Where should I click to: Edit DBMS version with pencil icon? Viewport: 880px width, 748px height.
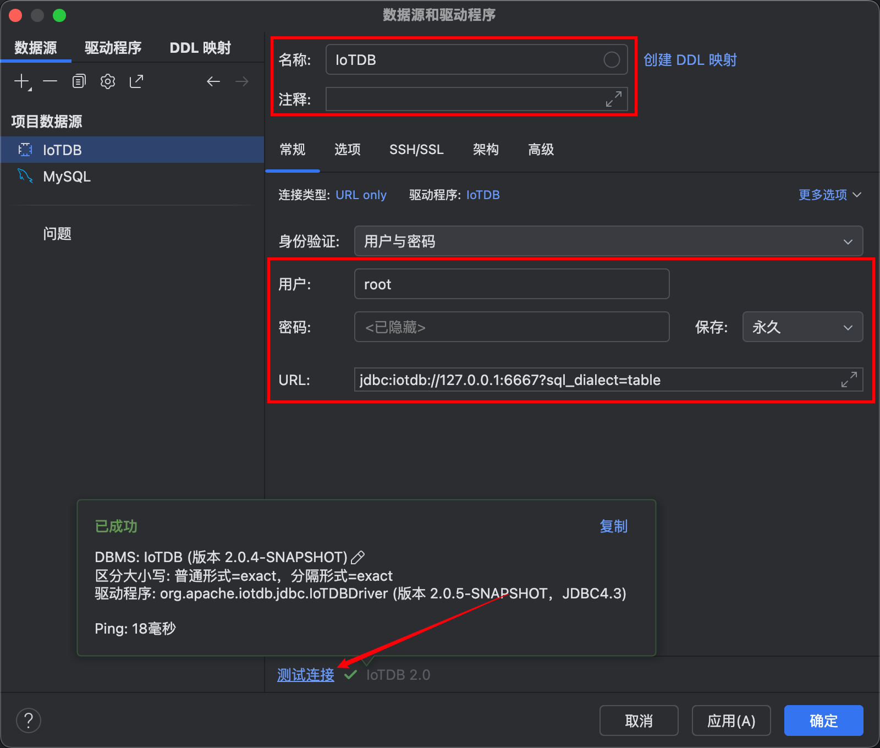tap(358, 557)
